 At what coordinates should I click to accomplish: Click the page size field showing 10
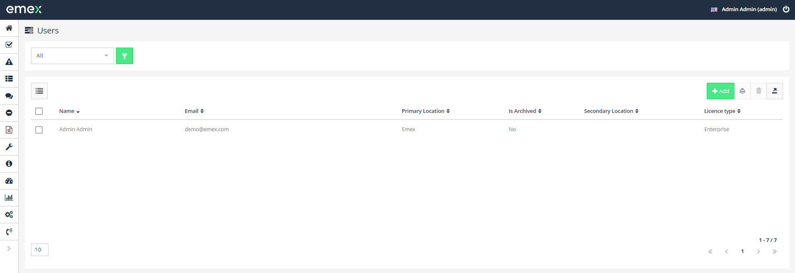pos(40,250)
